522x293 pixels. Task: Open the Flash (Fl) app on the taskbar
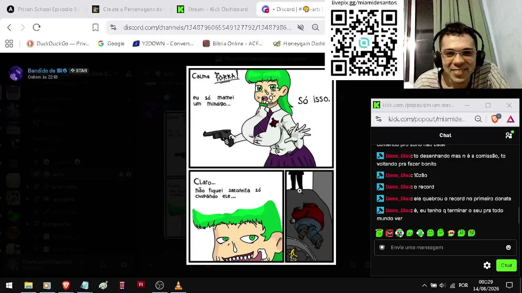pos(141,285)
